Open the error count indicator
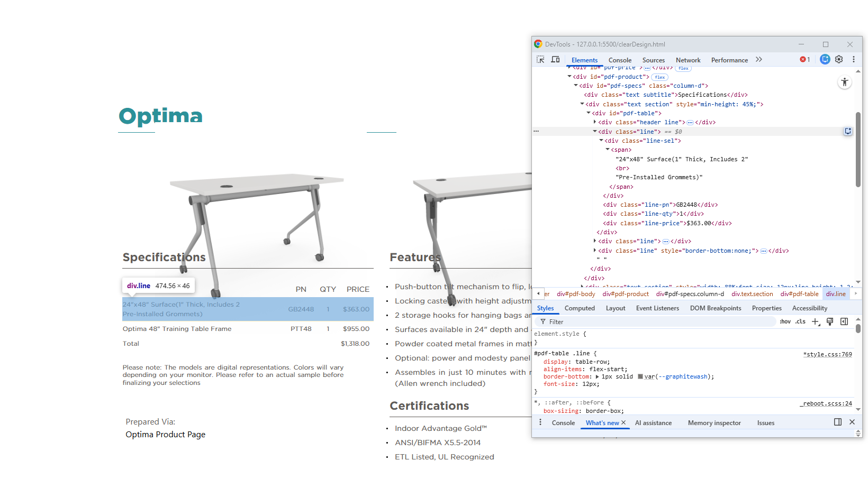Screen dimensions: 868x479 805,60
